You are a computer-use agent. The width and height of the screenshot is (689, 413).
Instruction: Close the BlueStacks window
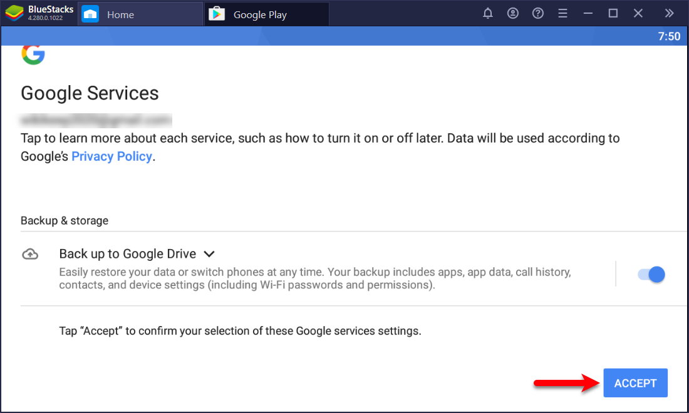pyautogui.click(x=638, y=13)
